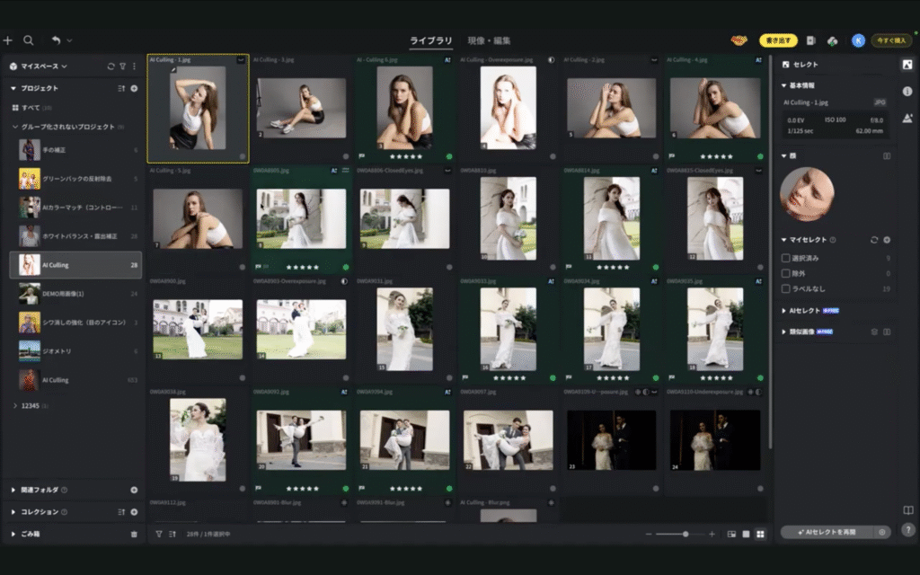Open the info panel icon in right sidebar
Screen dimensions: 920x575
pyautogui.click(x=907, y=92)
